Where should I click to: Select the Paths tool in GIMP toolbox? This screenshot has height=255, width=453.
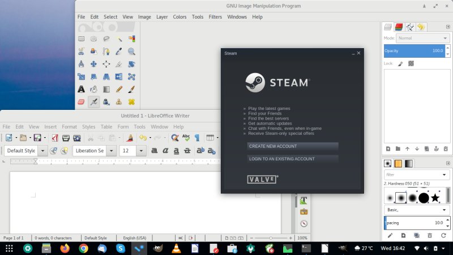coord(106,52)
